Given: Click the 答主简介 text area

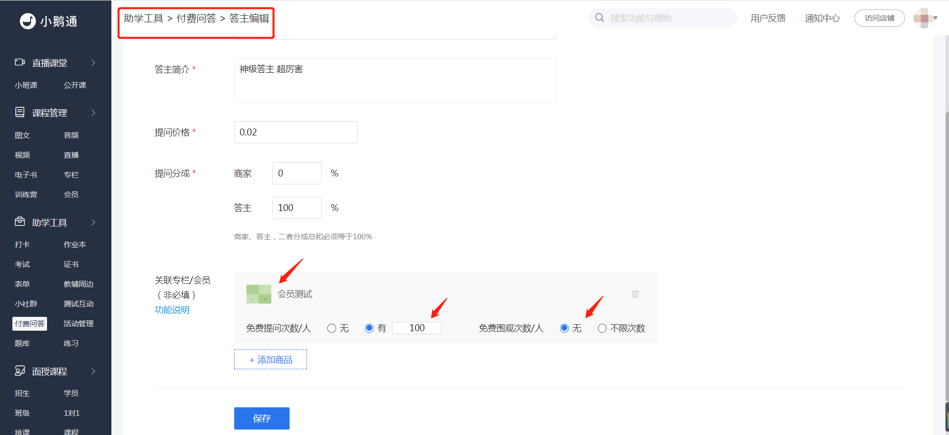Looking at the screenshot, I should (395, 81).
